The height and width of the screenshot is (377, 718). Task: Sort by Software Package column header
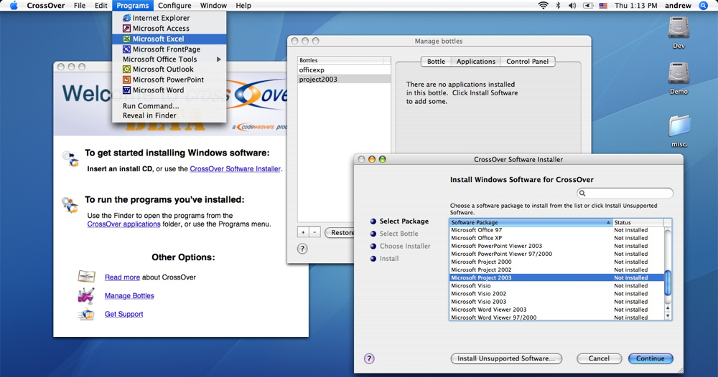coord(531,222)
